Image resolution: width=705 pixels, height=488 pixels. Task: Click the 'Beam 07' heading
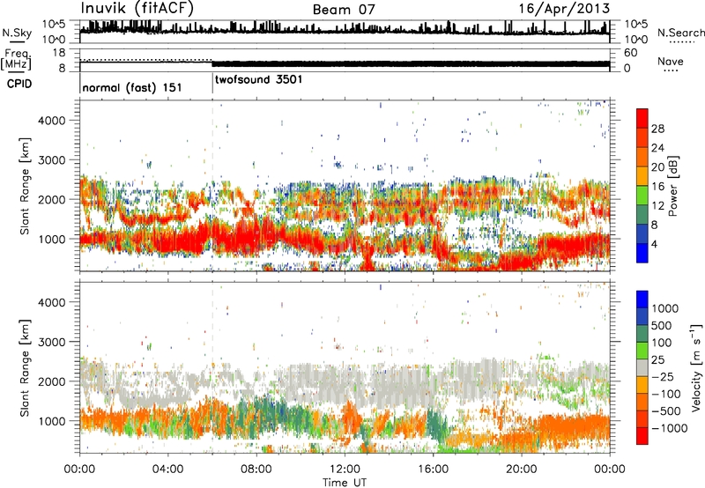344,9
